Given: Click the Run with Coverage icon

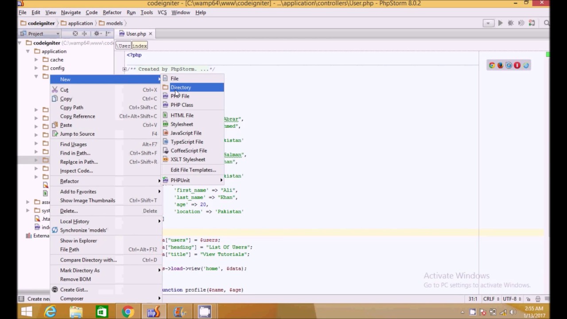Looking at the screenshot, I should point(521,23).
